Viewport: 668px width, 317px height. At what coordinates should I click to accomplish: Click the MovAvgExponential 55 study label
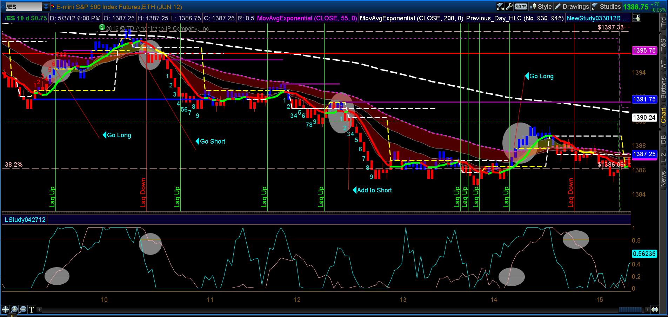click(x=307, y=18)
